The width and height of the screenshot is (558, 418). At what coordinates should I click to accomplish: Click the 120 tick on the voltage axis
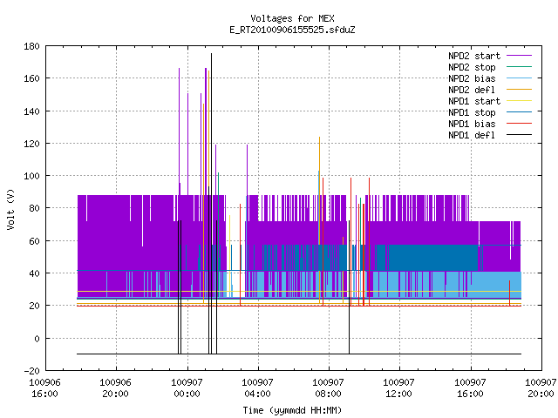(31, 144)
